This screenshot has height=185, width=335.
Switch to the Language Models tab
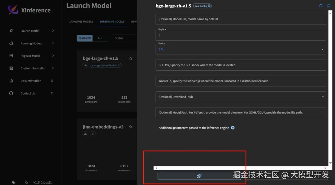(81, 22)
